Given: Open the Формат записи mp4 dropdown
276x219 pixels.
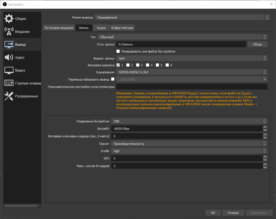Looking at the screenshot, I should pyautogui.click(x=192, y=58).
